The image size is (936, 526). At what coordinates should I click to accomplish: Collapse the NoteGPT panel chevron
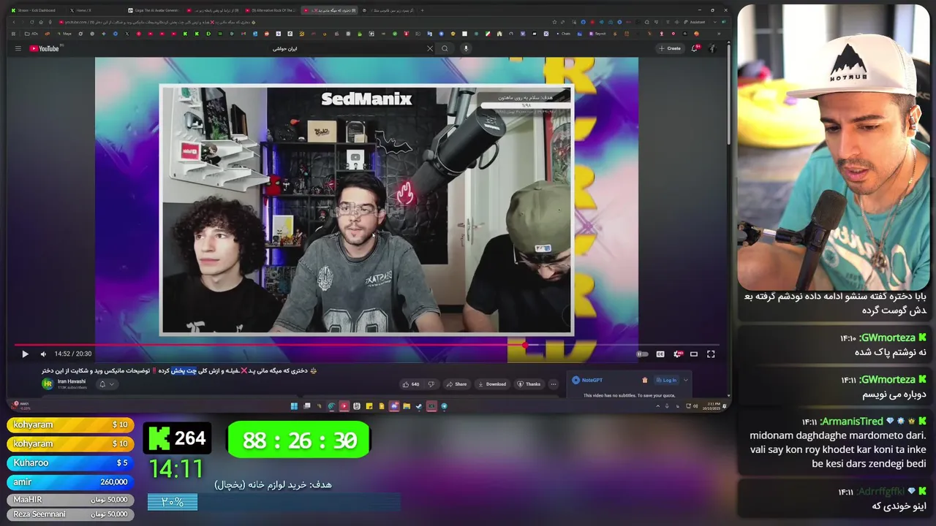pyautogui.click(x=686, y=380)
